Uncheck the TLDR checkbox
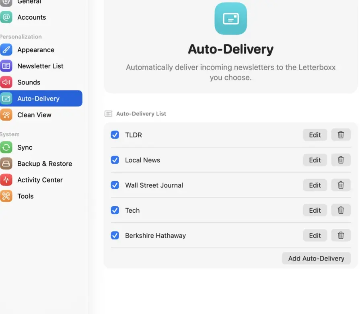362x314 pixels. click(115, 135)
